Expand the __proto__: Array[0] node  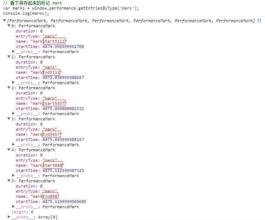pyautogui.click(x=9, y=217)
